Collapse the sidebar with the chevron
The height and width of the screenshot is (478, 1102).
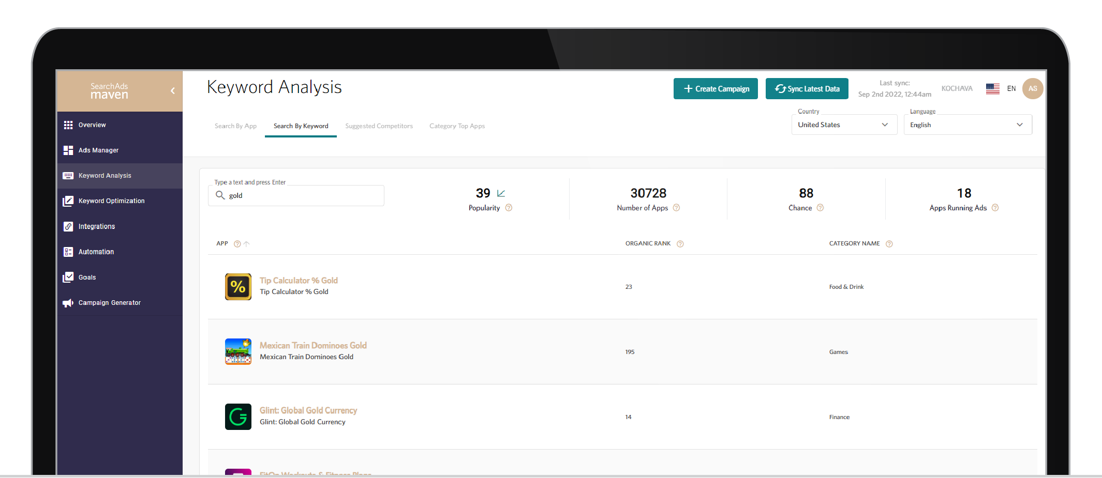tap(173, 91)
